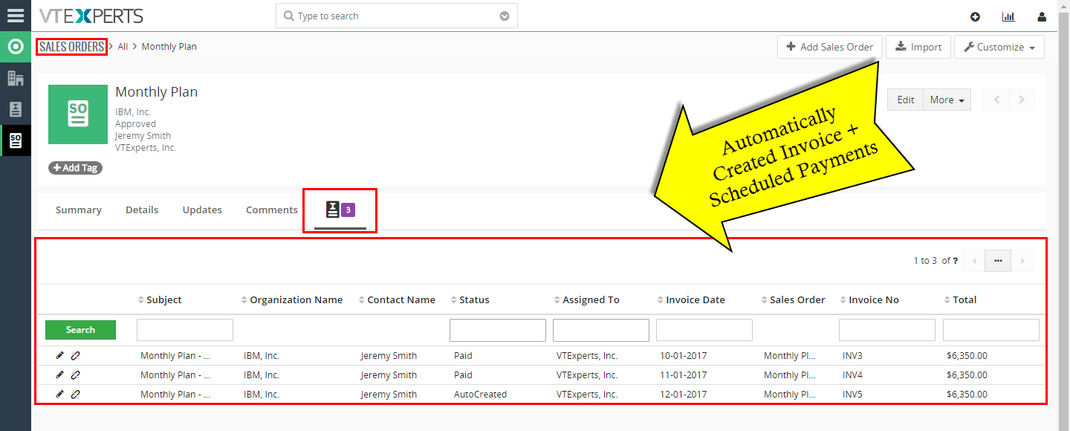Focus the Invoice No filter field

pos(887,330)
